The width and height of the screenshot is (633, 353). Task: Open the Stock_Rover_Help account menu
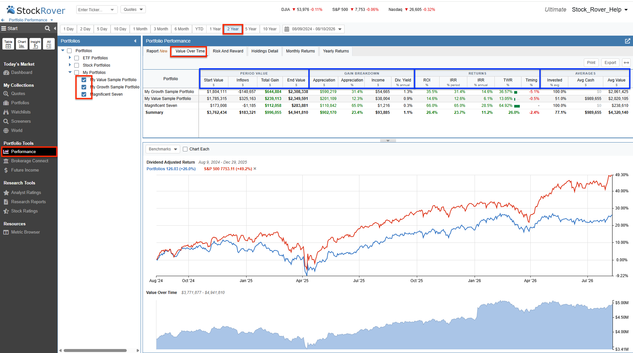600,10
